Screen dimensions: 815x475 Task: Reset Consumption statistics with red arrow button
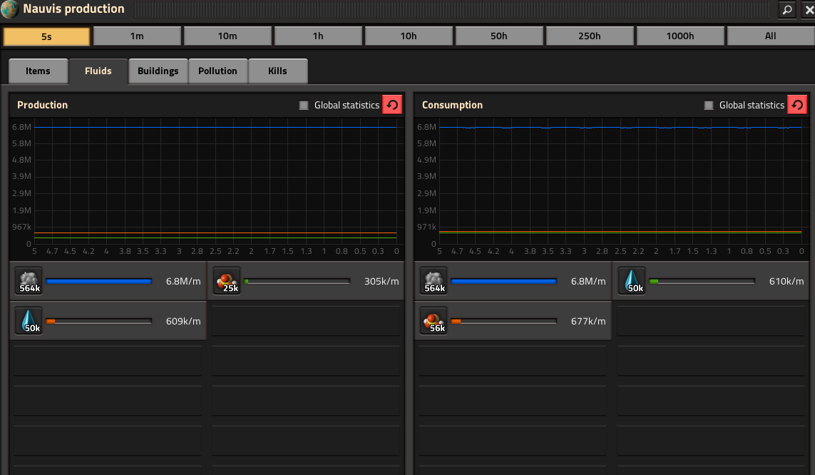(x=796, y=105)
